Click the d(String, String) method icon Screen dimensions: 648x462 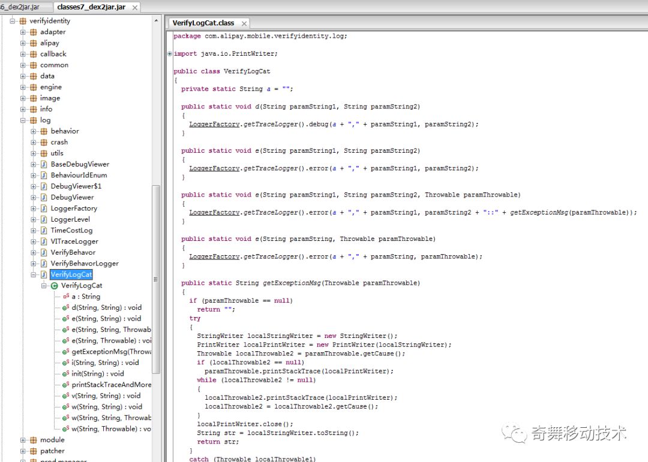(x=66, y=307)
